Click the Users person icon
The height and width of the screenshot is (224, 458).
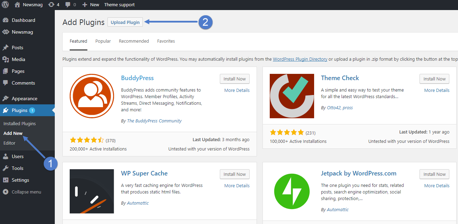tap(6, 156)
